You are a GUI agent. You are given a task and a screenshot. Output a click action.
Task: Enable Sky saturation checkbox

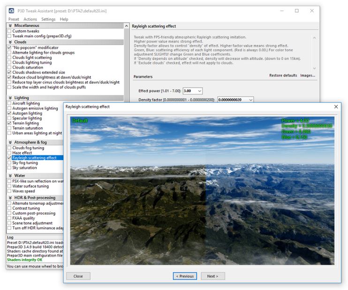point(9,167)
